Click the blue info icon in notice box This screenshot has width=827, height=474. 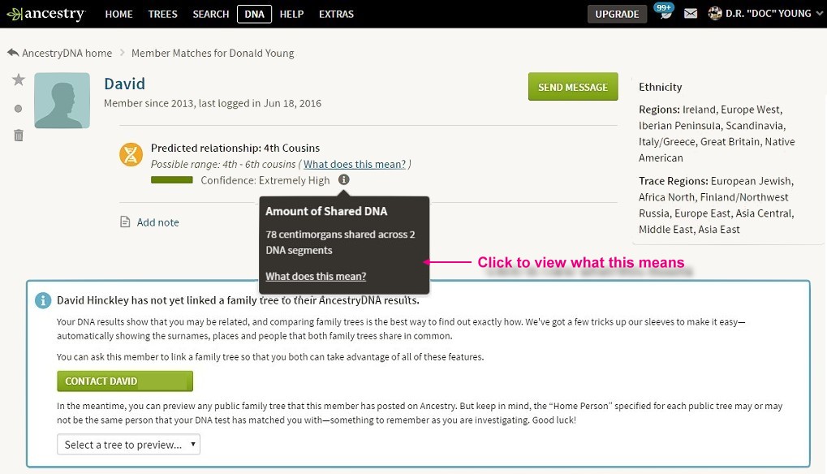click(43, 300)
